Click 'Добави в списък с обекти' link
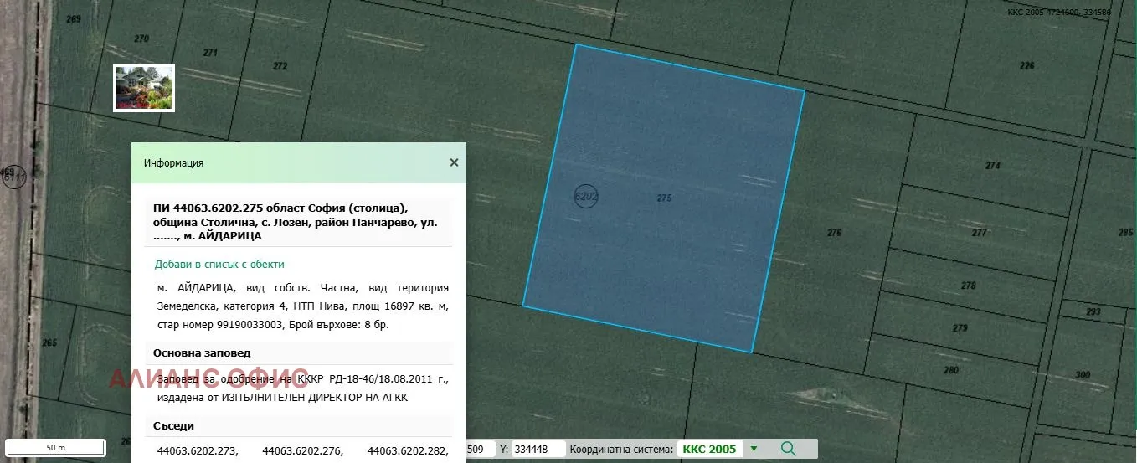The height and width of the screenshot is (463, 1137). click(219, 265)
